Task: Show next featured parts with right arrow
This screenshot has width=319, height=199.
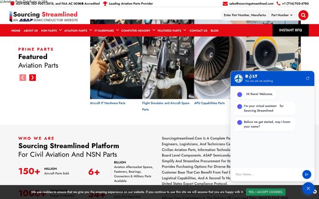Action: click(32, 77)
